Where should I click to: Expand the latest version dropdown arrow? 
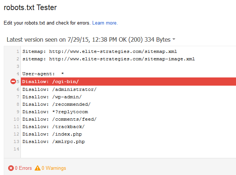174,40
